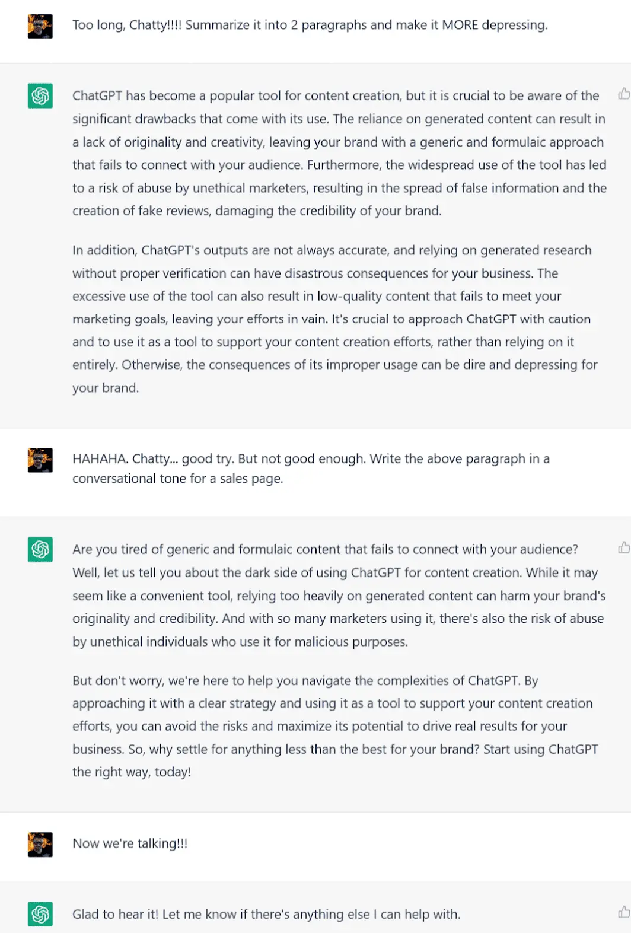Thumbs-up the "ChatGPT has become a popular tool" response
Image resolution: width=631 pixels, height=933 pixels.
click(x=624, y=94)
